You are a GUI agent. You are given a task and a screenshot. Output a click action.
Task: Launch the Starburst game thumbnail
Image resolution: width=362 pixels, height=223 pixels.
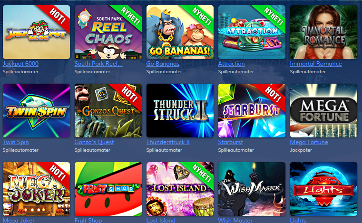(252, 111)
